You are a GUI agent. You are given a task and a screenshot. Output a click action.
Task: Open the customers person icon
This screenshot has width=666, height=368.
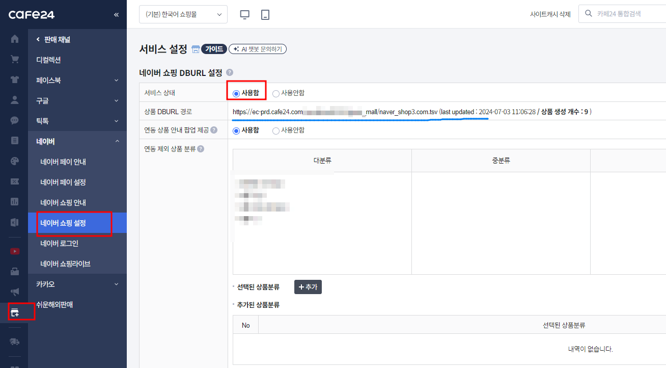pos(15,100)
